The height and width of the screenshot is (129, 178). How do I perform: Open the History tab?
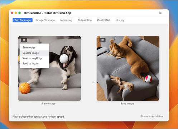(x=120, y=20)
